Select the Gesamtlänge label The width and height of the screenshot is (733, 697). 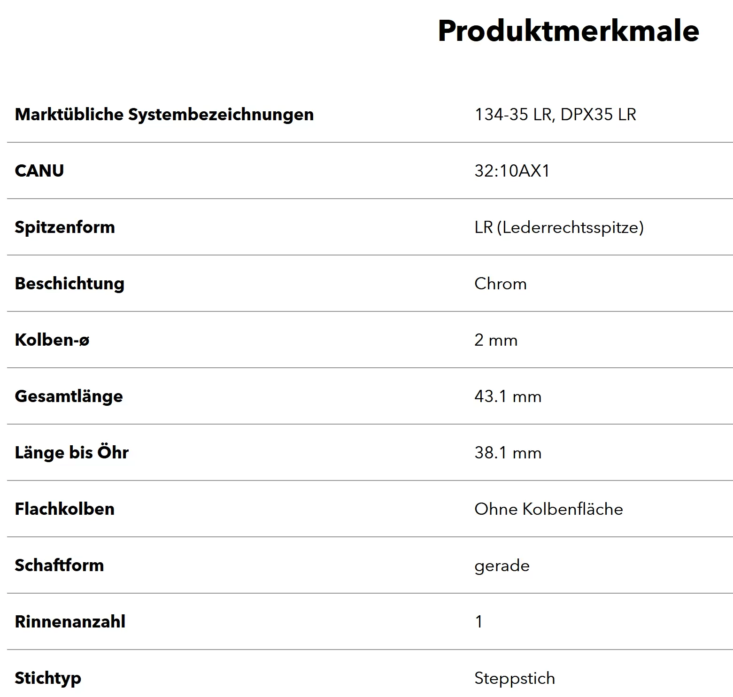pyautogui.click(x=69, y=396)
